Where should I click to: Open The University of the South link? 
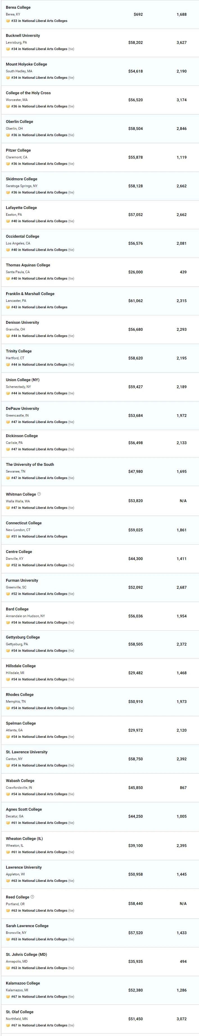pos(30,464)
